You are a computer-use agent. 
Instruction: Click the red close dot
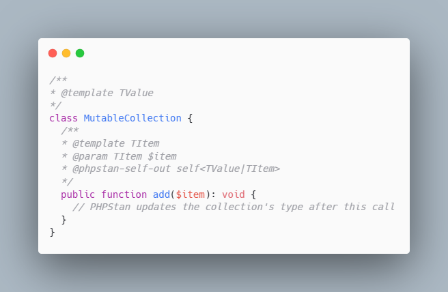click(x=53, y=53)
